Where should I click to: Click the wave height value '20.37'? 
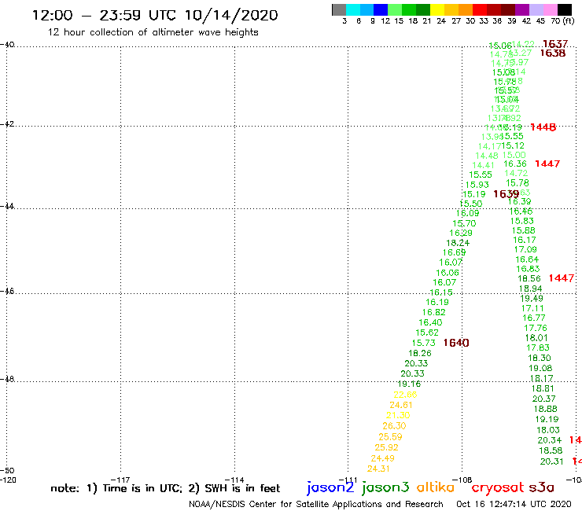(543, 399)
